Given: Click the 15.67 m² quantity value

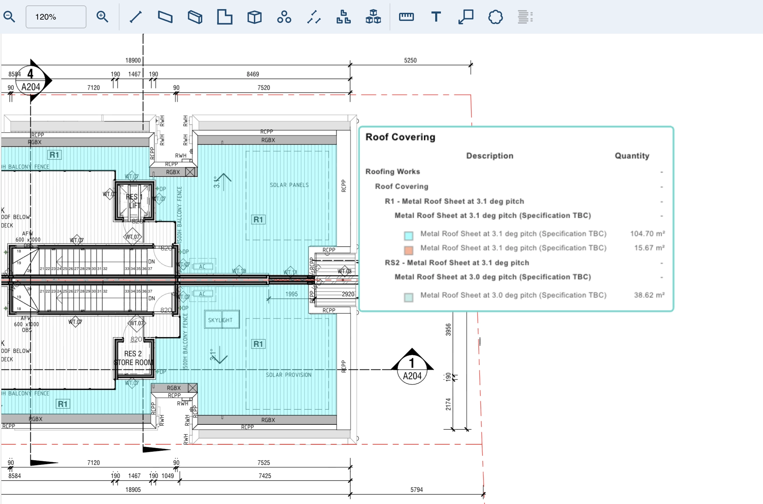Looking at the screenshot, I should pyautogui.click(x=649, y=248).
